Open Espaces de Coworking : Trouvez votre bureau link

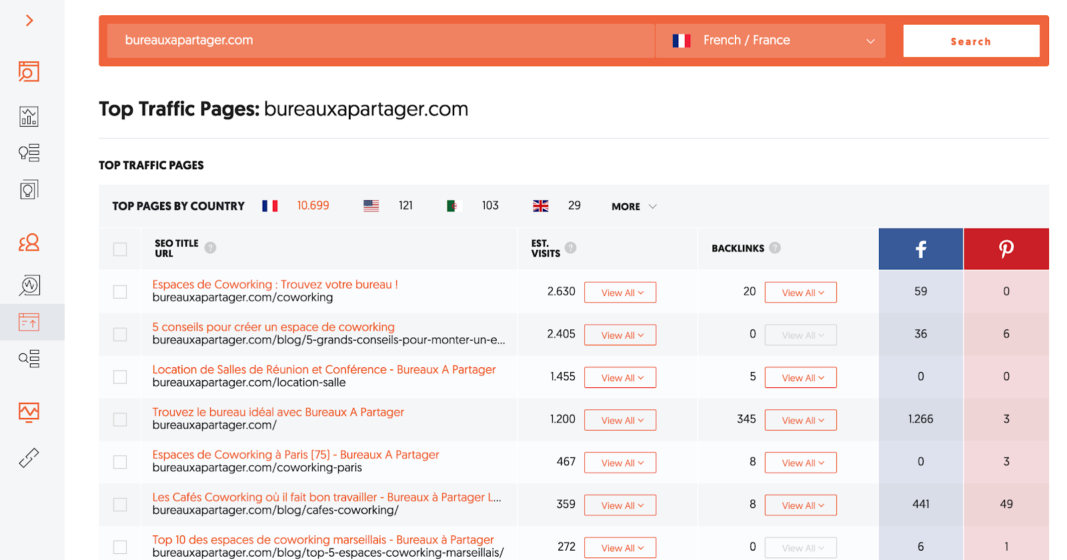(x=275, y=285)
